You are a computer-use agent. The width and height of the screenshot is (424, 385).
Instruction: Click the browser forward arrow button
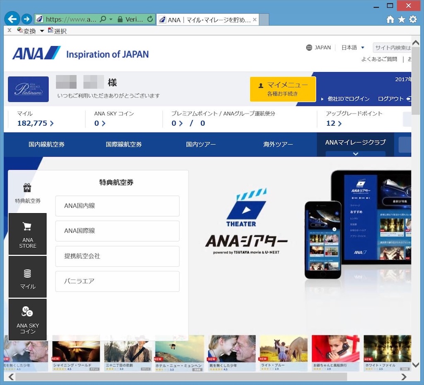26,19
